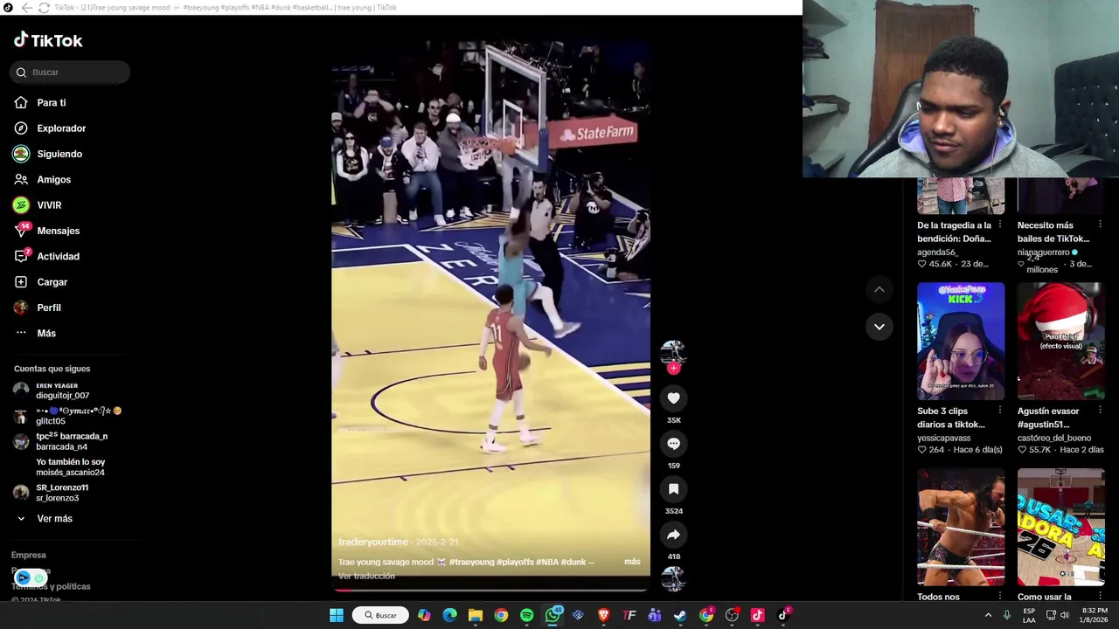Open the spinning sound disc icon
This screenshot has width=1119, height=629.
[x=673, y=578]
